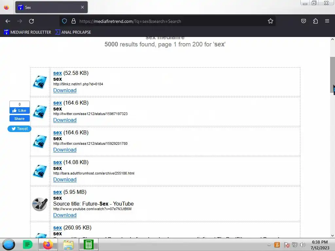Show hidden system tray icons
335x251 pixels.
[x=269, y=245]
